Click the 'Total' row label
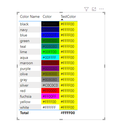 pyautogui.click(x=24, y=113)
